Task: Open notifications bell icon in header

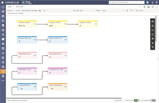Action: coord(153,2)
